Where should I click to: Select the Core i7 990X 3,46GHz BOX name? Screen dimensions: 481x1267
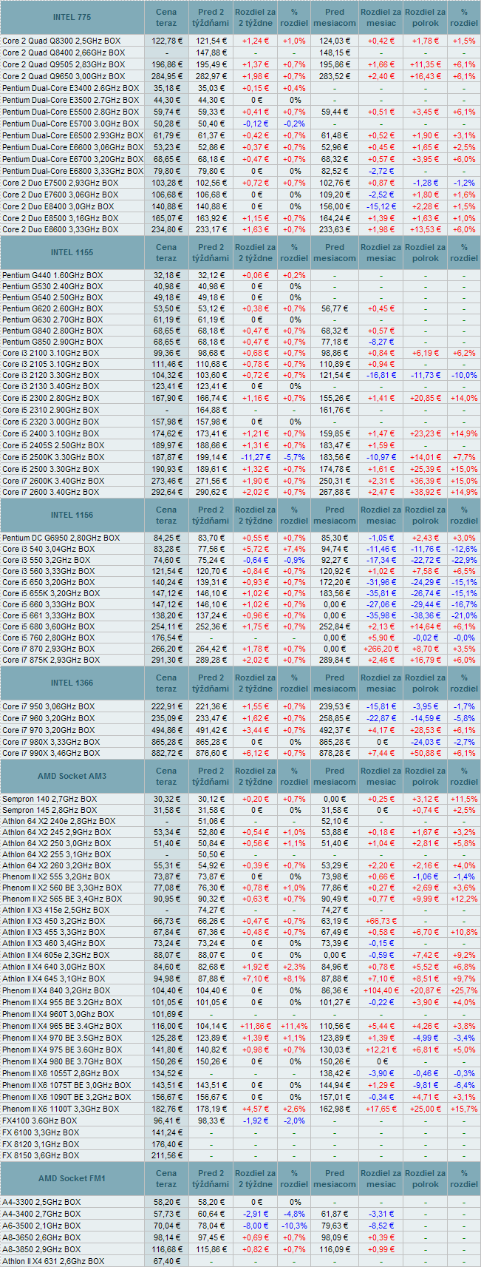(x=50, y=753)
